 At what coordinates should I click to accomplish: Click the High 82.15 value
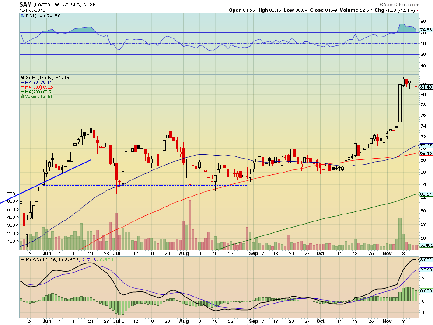pyautogui.click(x=269, y=10)
